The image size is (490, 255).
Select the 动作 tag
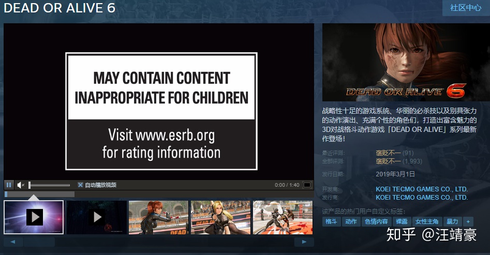click(351, 221)
